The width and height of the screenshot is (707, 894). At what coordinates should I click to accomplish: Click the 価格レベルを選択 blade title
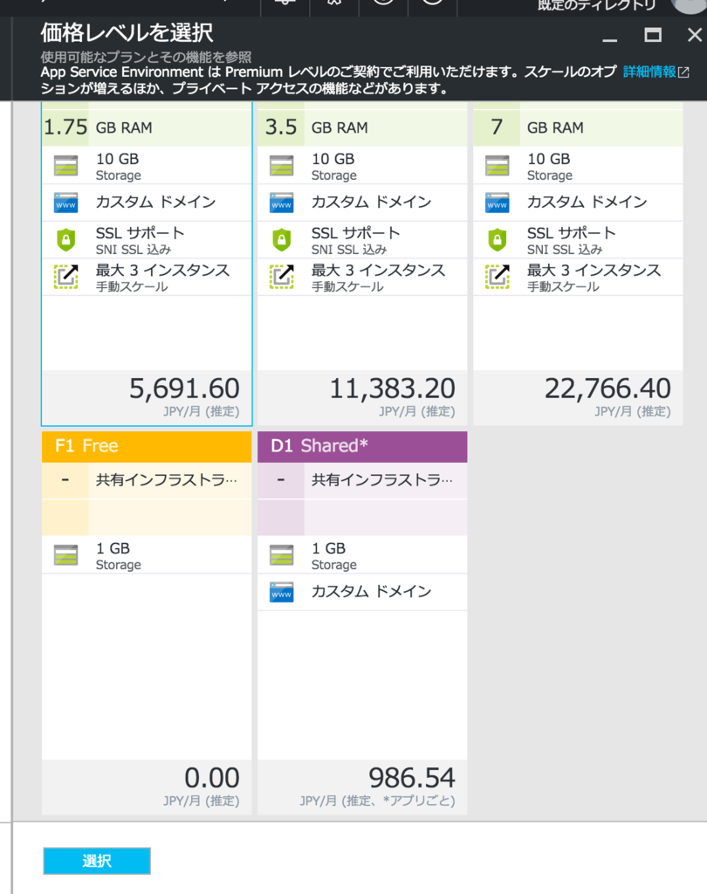pyautogui.click(x=127, y=33)
